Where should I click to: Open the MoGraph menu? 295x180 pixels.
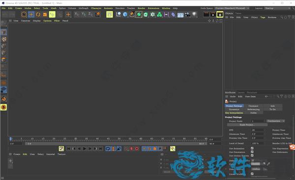(84, 8)
